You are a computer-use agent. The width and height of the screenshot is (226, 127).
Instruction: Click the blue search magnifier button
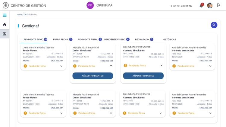point(214,25)
